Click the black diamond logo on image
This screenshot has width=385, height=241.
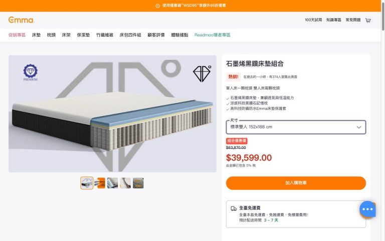pyautogui.click(x=202, y=73)
